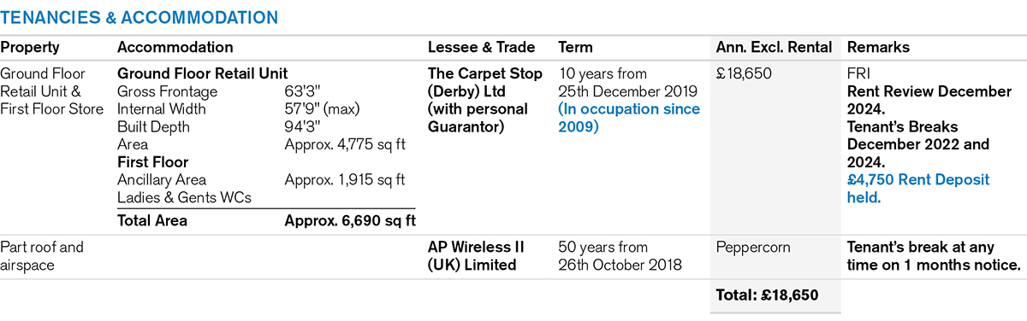This screenshot has height=321, width=1027.
Task: Select the Part roof and airspace property cell
Action: tap(43, 256)
